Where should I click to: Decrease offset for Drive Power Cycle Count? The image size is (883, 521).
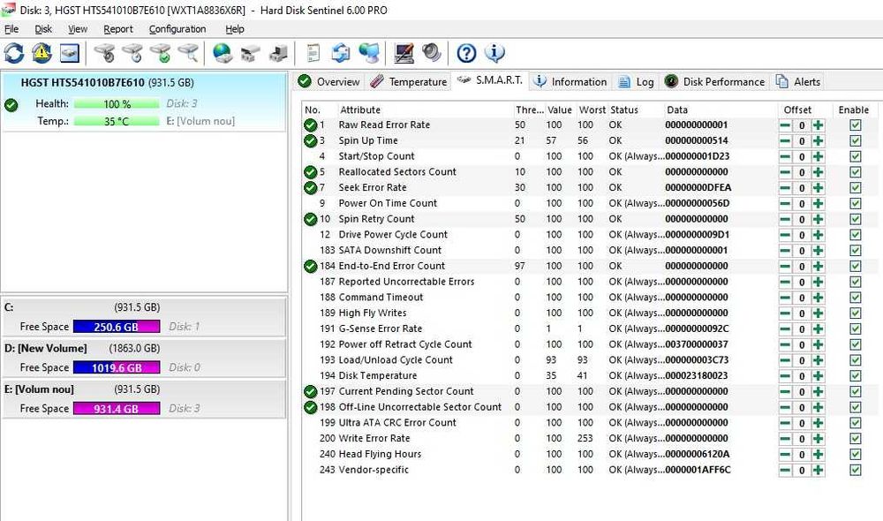click(785, 235)
